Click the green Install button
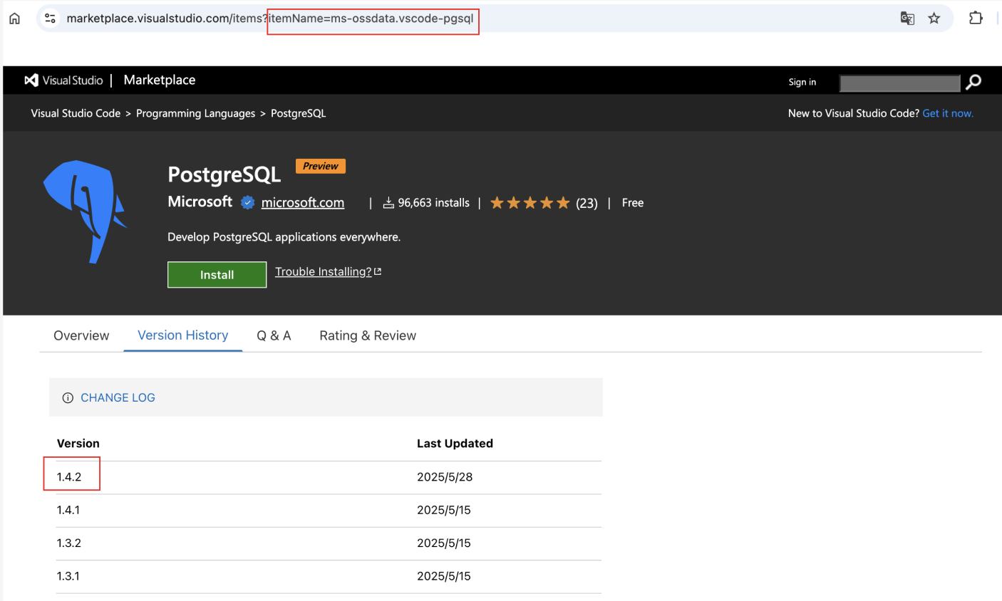Viewport: 1002px width, 601px height. (217, 275)
